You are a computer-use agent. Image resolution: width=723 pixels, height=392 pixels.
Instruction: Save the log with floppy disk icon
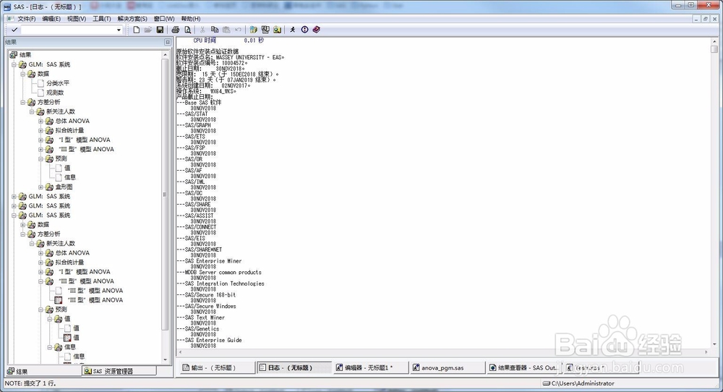(160, 30)
